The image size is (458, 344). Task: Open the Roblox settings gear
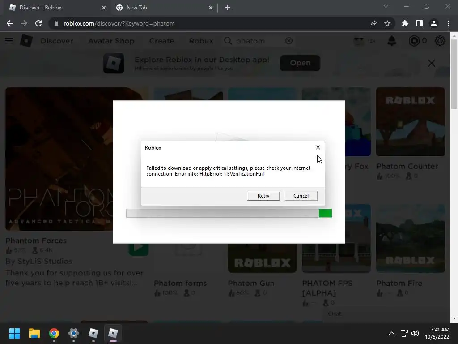[440, 41]
